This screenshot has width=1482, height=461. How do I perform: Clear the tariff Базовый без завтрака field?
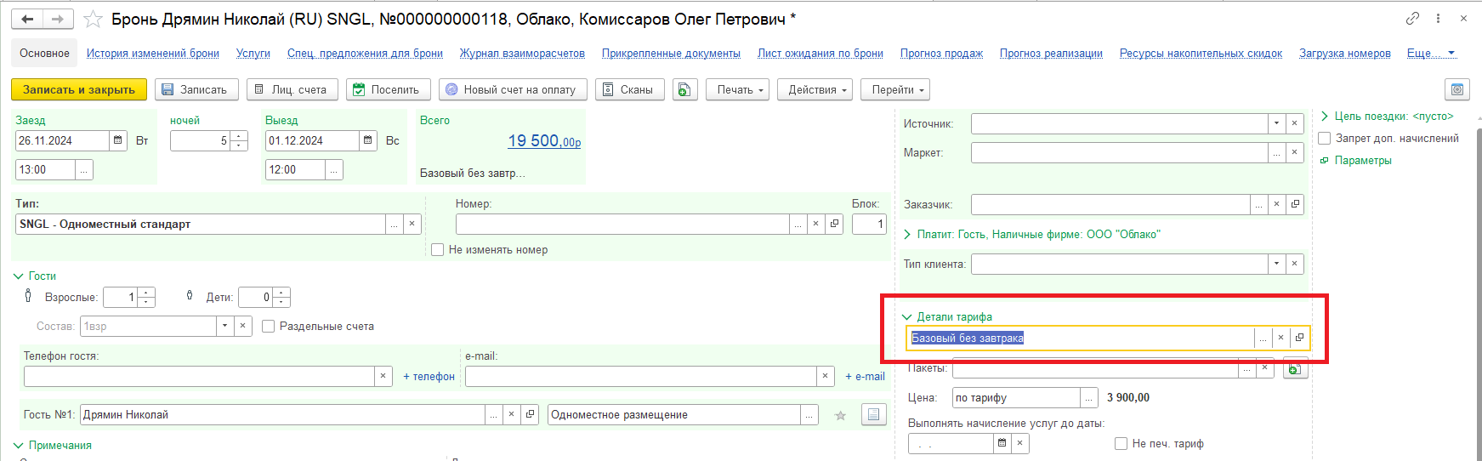(x=1280, y=338)
